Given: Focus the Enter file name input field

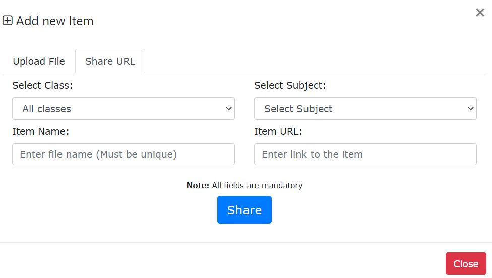Looking at the screenshot, I should click(124, 154).
